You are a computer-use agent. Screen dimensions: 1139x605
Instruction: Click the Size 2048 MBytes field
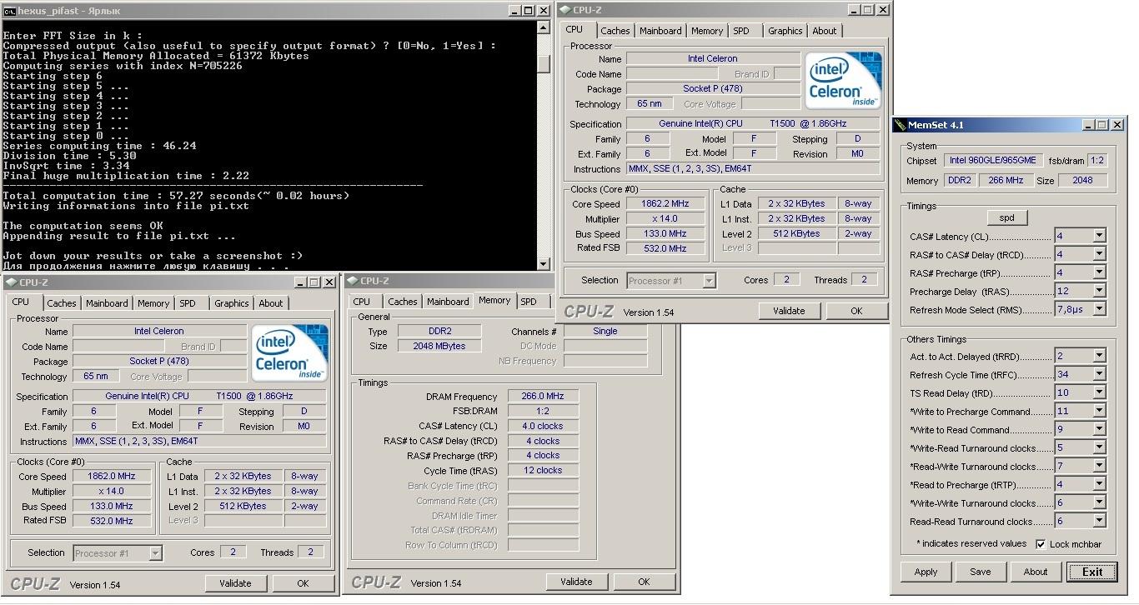coord(439,346)
